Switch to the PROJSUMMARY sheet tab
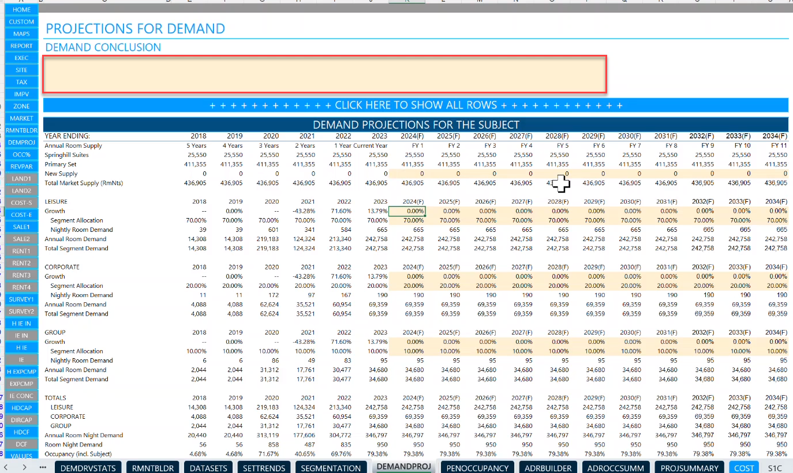The width and height of the screenshot is (793, 473). click(689, 468)
